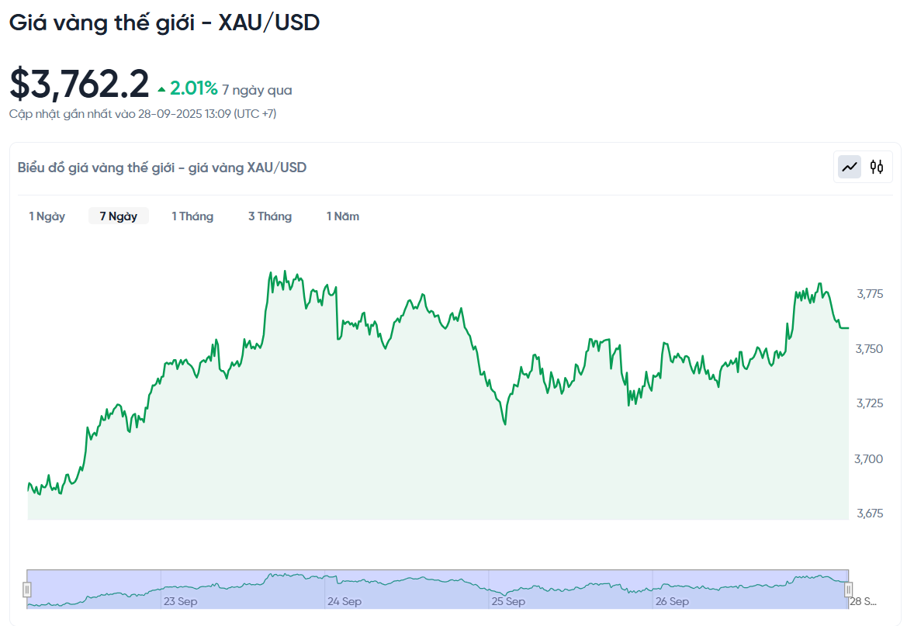
Task: Click 24 Sep in the navigator timeline
Action: pos(344,601)
